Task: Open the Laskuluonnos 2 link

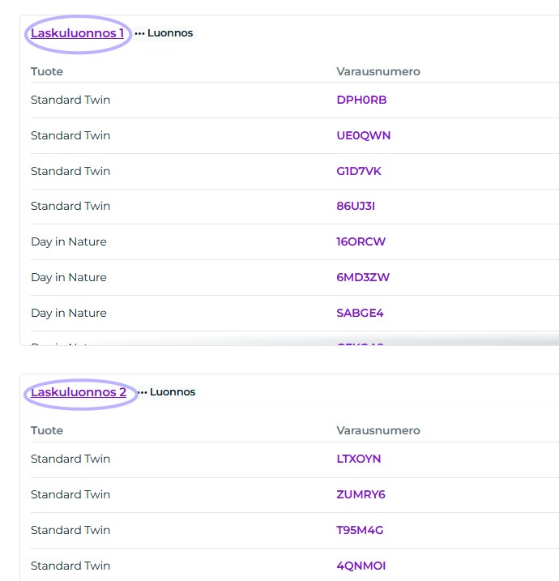Action: click(79, 392)
